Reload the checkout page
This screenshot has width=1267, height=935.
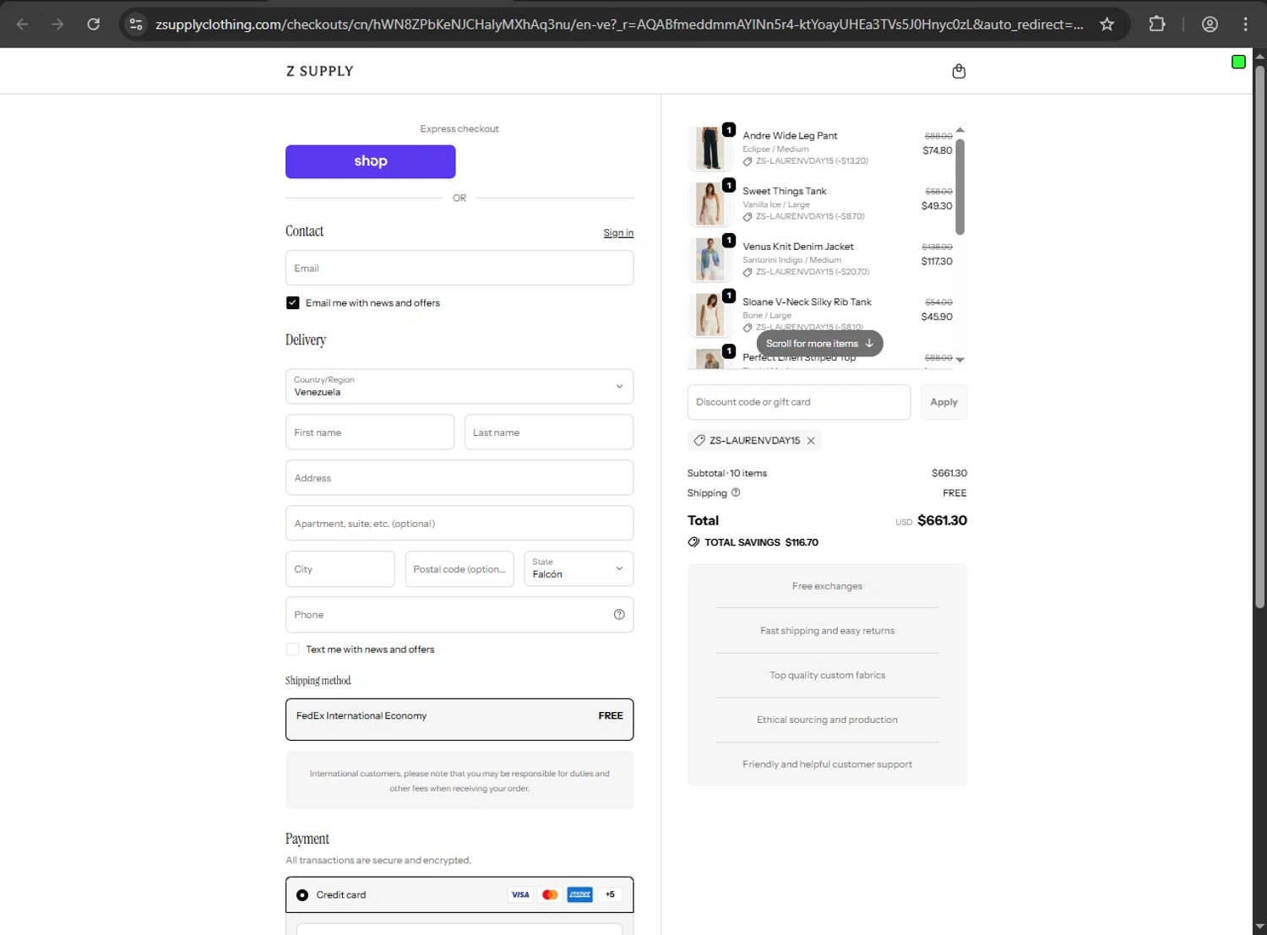click(94, 24)
